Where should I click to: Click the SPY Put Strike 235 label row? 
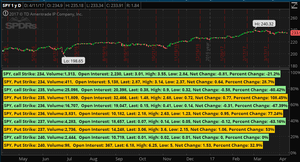(145, 98)
